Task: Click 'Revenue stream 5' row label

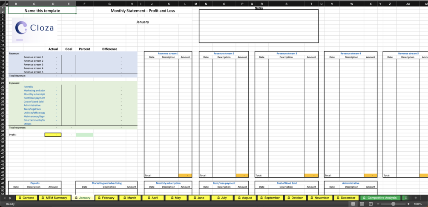Action: point(33,72)
